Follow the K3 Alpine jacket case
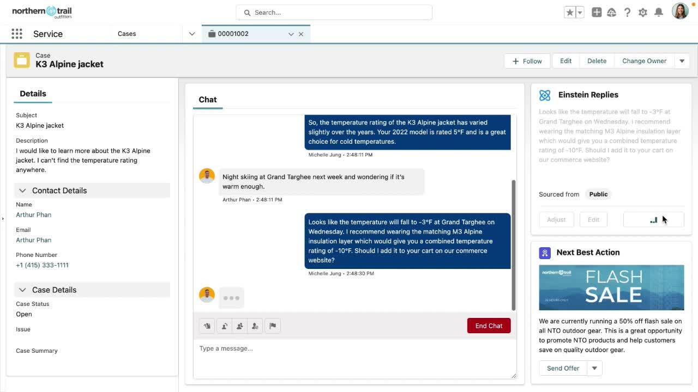Viewport: 698px width, 392px height. click(x=527, y=61)
